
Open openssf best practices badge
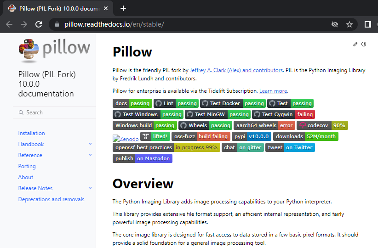pyautogui.click(x=166, y=147)
